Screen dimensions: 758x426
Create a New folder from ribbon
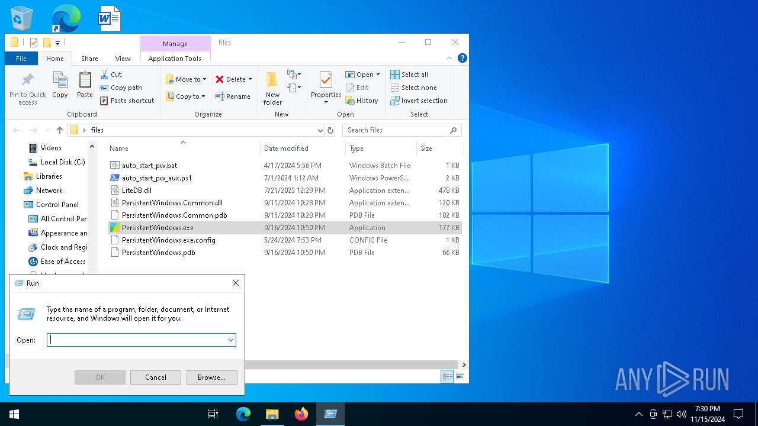pyautogui.click(x=272, y=88)
